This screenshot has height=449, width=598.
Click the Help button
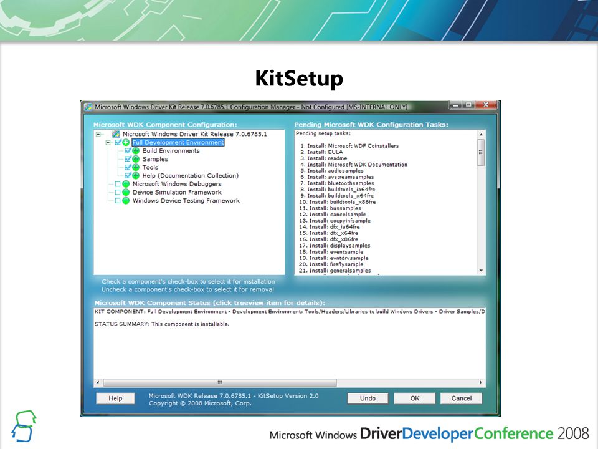click(x=115, y=398)
